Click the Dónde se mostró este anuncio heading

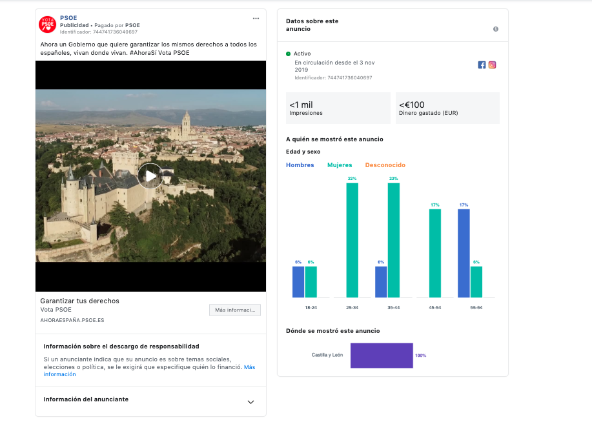(x=333, y=331)
